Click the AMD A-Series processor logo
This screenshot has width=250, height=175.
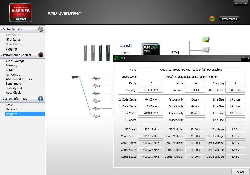pyautogui.click(x=21, y=13)
